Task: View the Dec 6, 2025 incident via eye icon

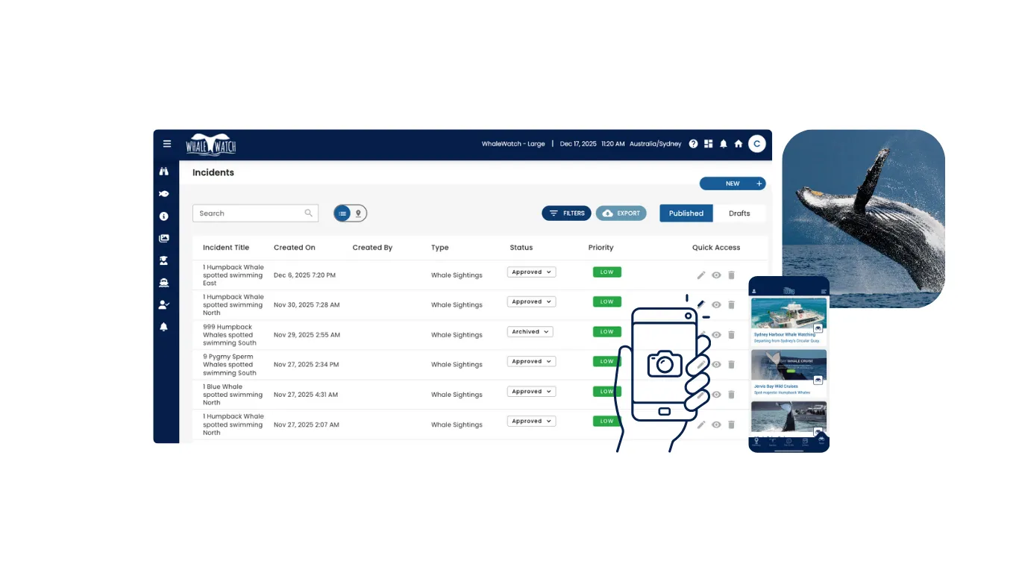Action: [x=716, y=275]
